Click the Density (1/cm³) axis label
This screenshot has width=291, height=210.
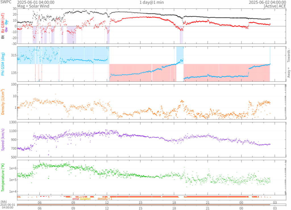point(3,102)
